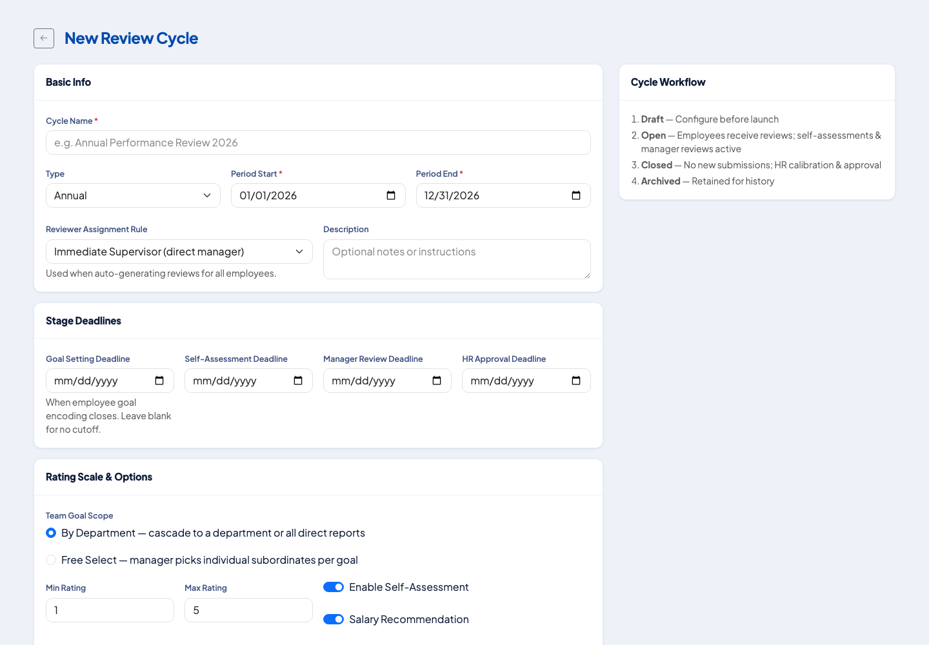Open calendar icon for Self-Assessment Deadline
Viewport: 929px width, 645px height.
pos(298,381)
